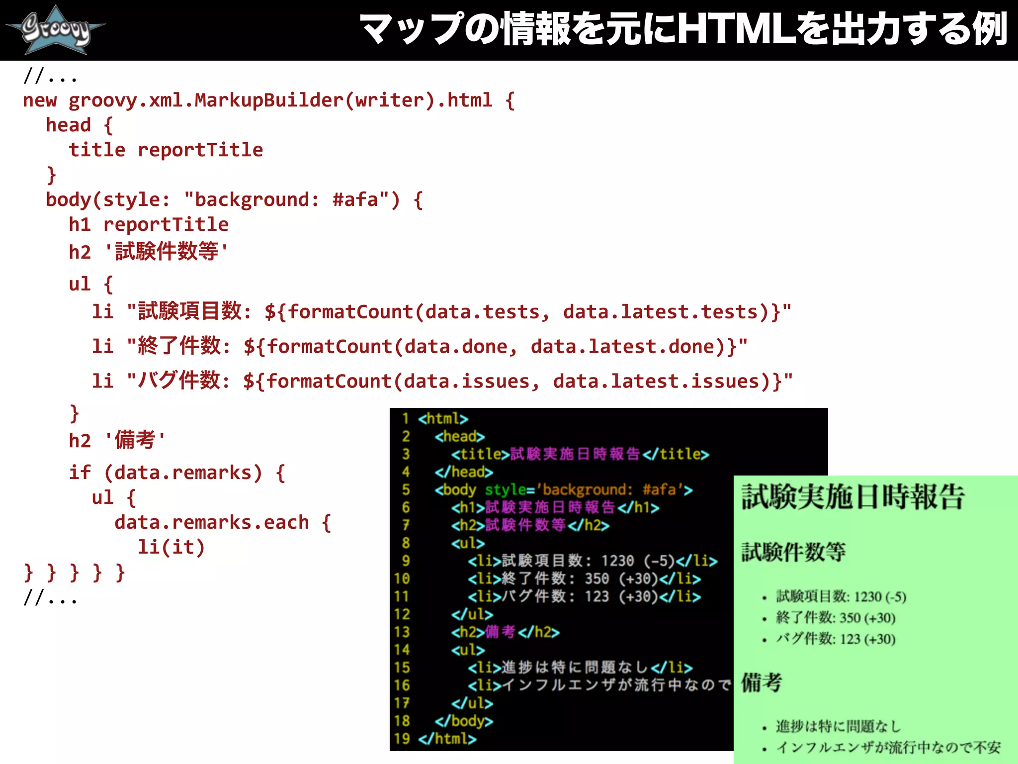Click rendered bullet '試験項目数: 1230 (-5)'

click(x=842, y=596)
